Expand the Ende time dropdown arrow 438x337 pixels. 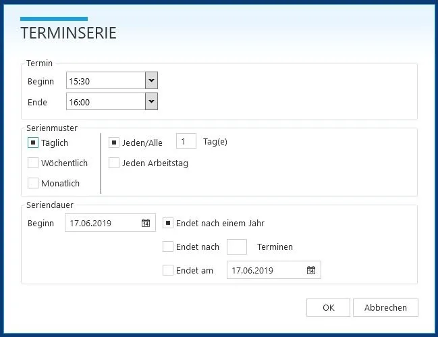151,101
